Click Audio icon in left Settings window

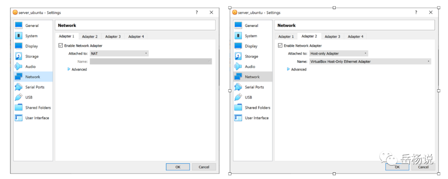click(x=19, y=67)
